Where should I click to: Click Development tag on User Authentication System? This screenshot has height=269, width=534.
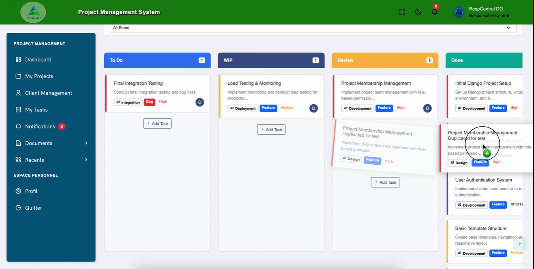point(472,205)
